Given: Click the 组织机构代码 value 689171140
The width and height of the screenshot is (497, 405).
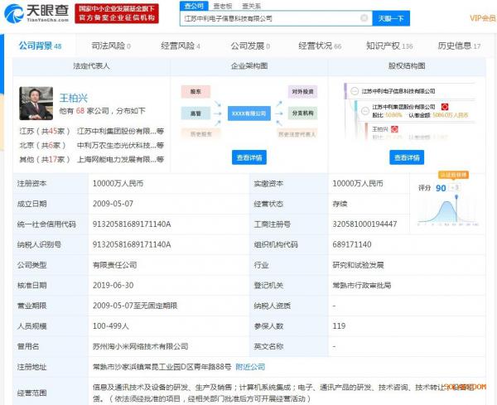Looking at the screenshot, I should [x=352, y=244].
